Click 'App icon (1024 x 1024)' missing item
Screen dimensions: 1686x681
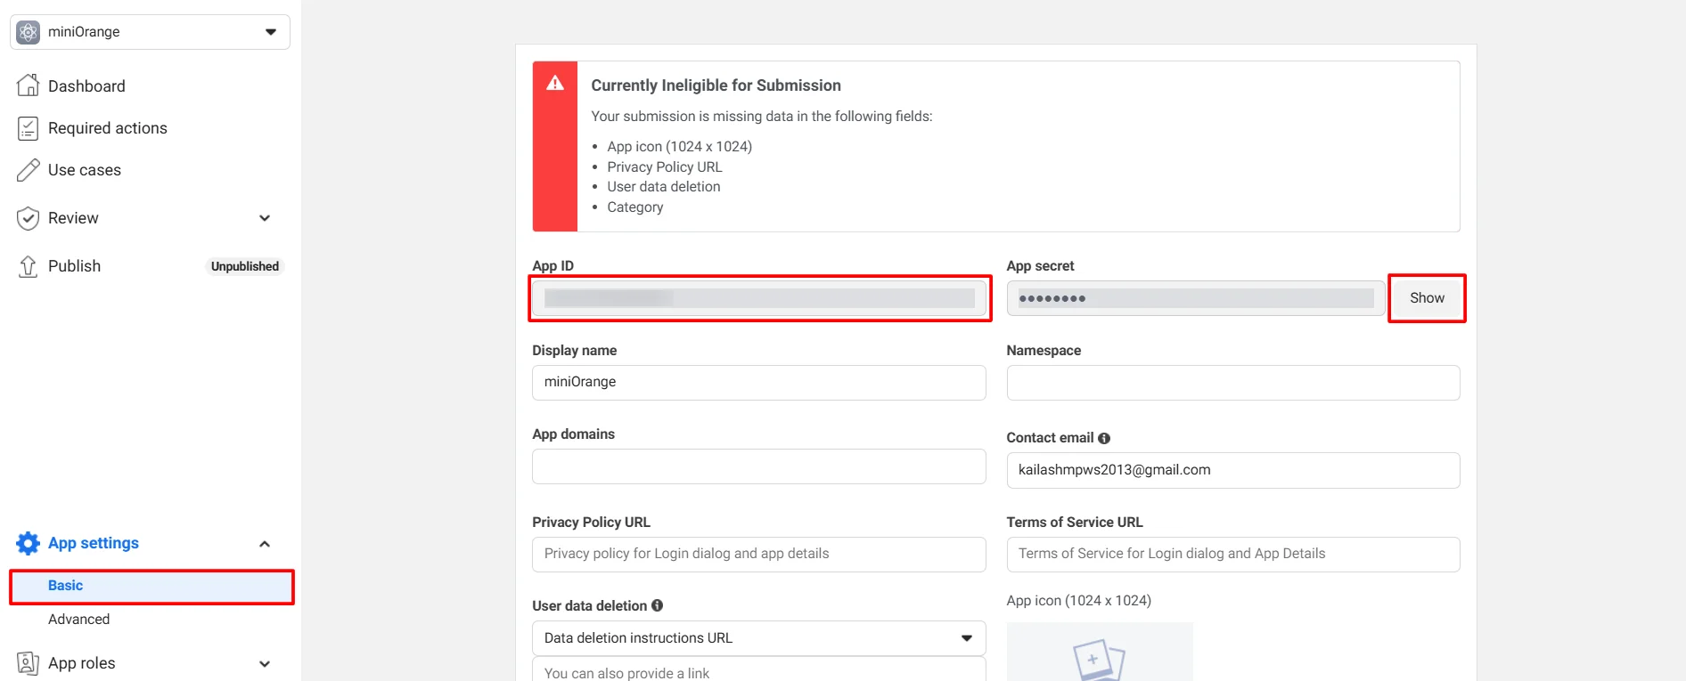click(x=680, y=147)
